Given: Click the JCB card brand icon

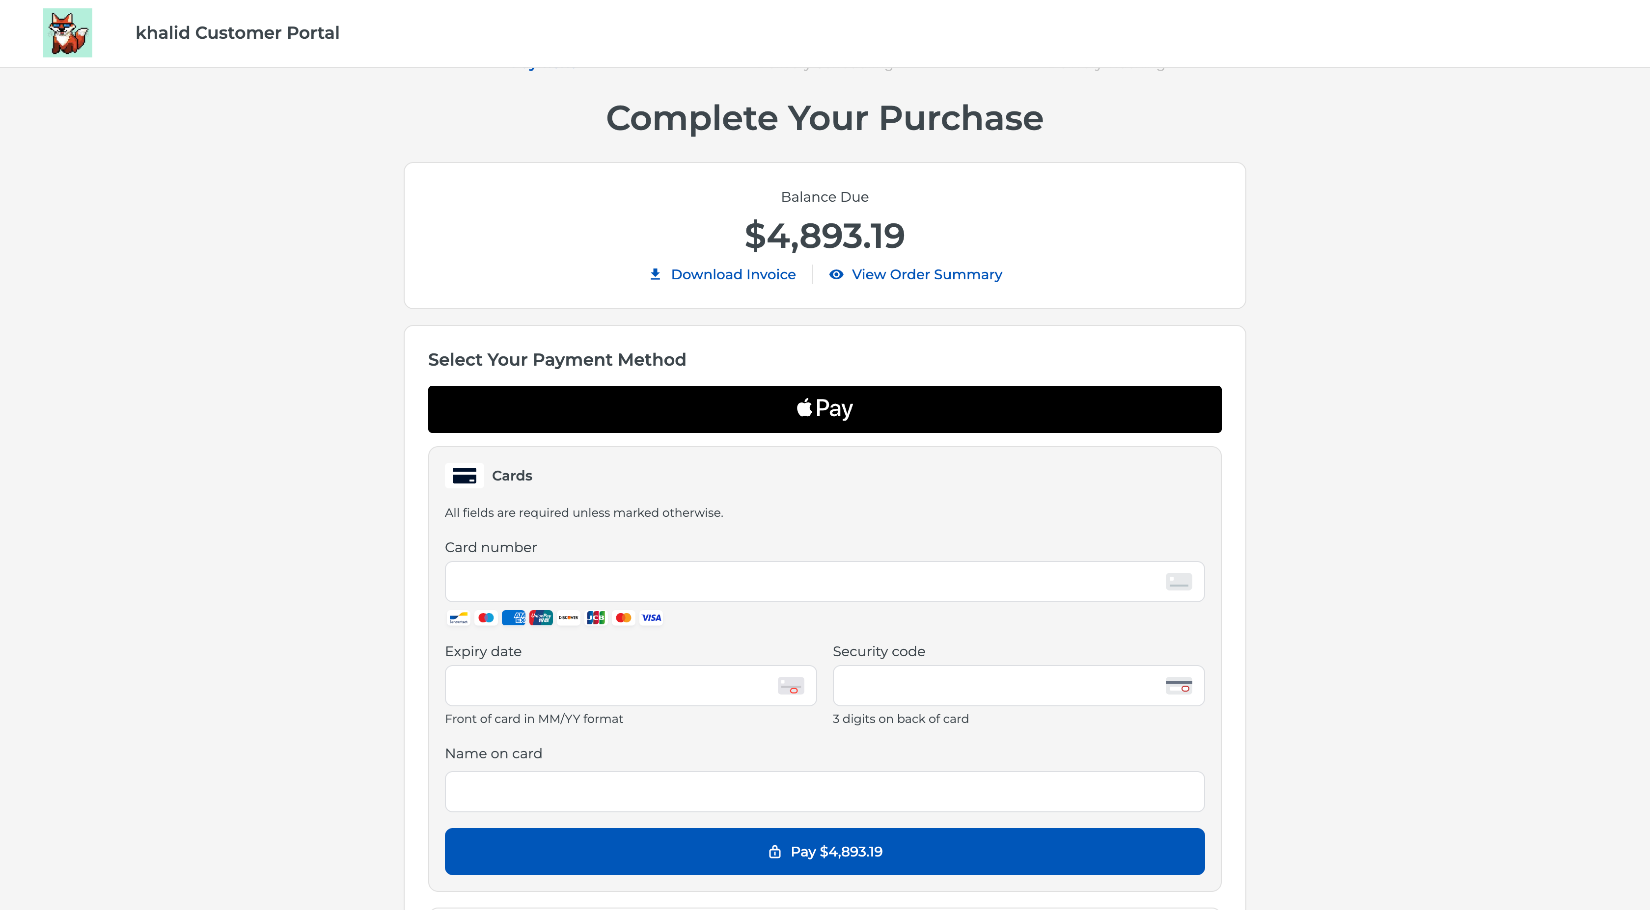Looking at the screenshot, I should pyautogui.click(x=596, y=617).
